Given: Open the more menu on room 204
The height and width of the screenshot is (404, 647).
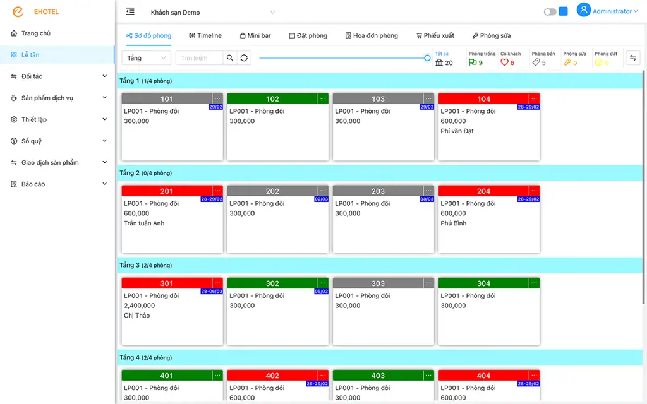Looking at the screenshot, I should click(x=535, y=191).
